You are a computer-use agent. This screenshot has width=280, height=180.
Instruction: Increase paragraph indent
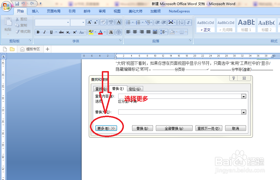[163, 23]
